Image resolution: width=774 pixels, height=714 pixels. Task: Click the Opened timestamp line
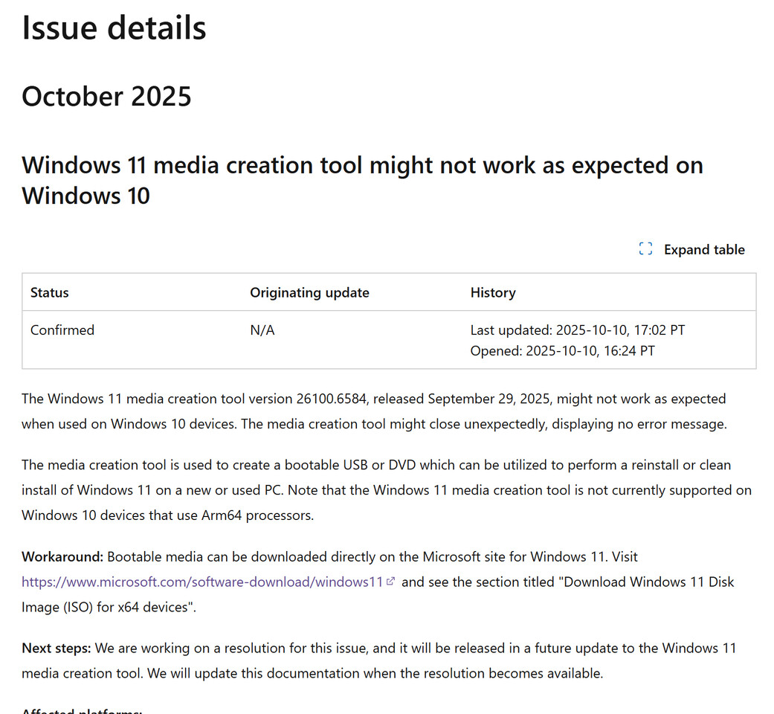pos(562,350)
